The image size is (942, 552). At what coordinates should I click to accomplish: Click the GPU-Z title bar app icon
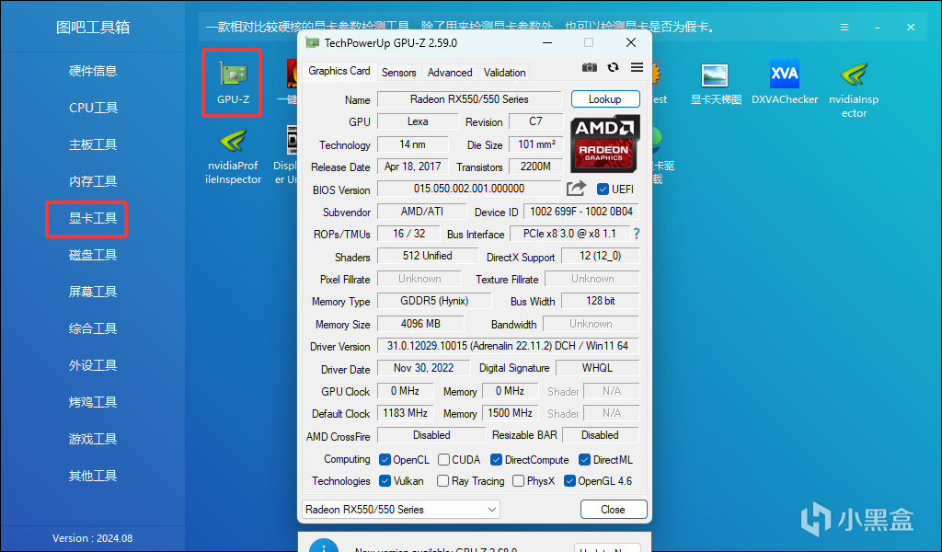coord(312,42)
